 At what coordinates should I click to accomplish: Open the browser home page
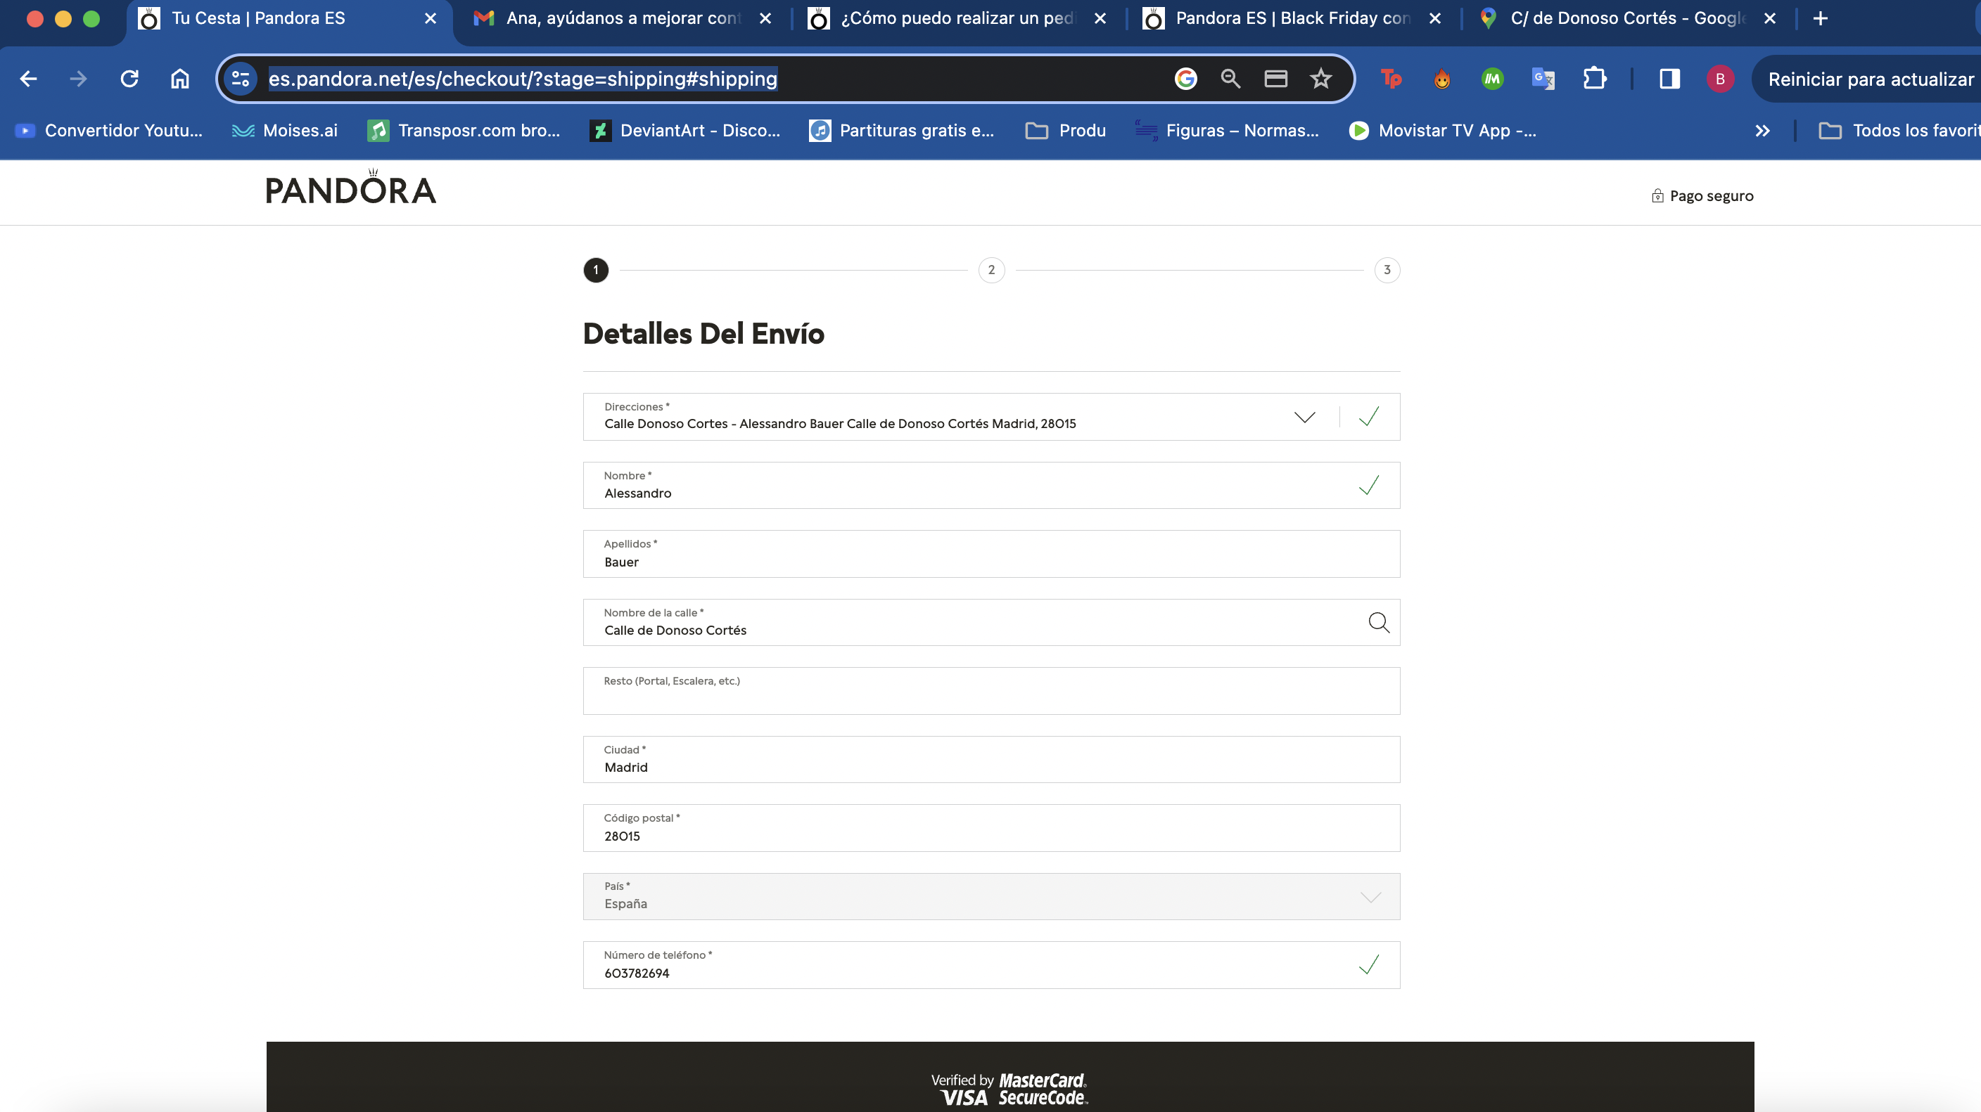pos(180,79)
